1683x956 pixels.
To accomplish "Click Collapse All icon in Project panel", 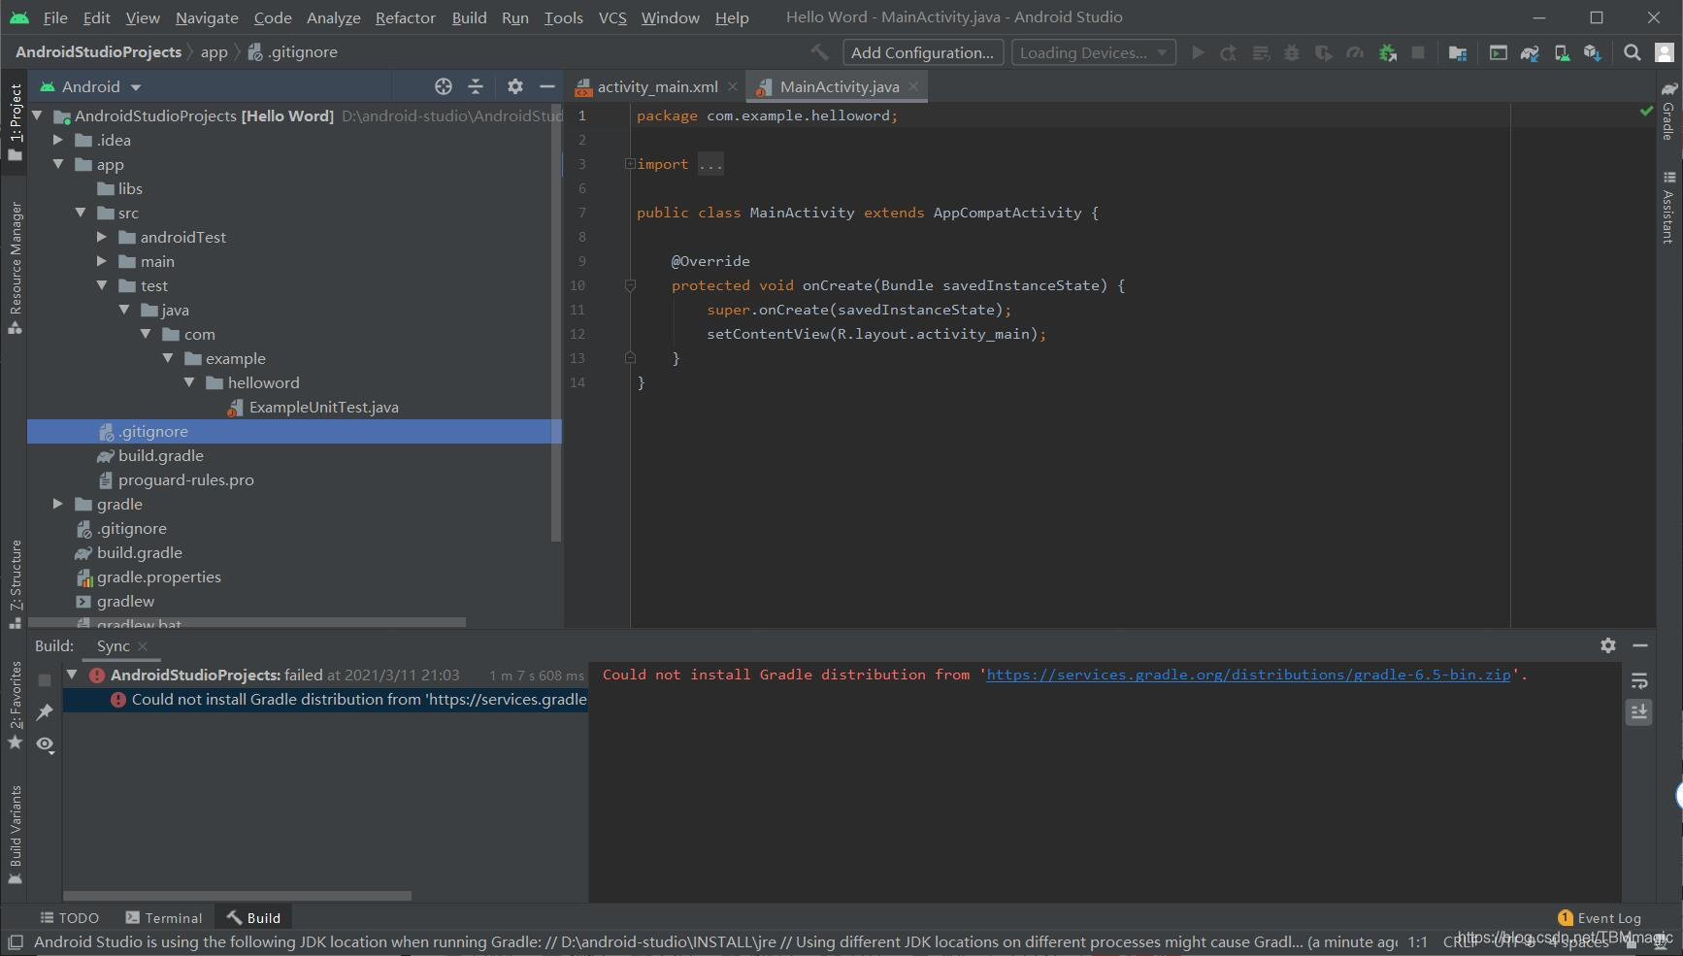I will [476, 86].
